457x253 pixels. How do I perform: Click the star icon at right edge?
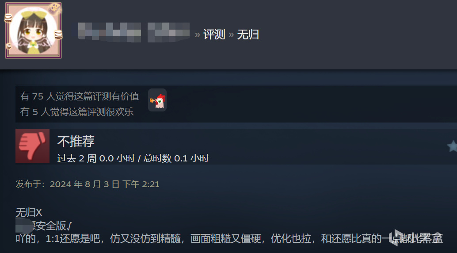coord(452,146)
